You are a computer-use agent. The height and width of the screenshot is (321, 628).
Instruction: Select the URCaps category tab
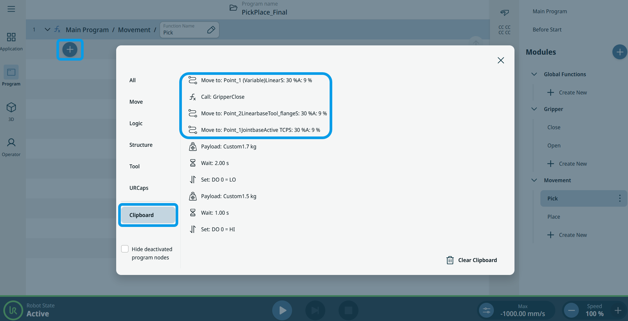point(139,188)
